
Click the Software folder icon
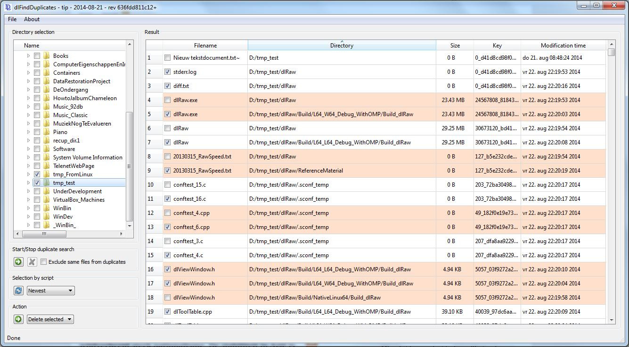tap(47, 149)
